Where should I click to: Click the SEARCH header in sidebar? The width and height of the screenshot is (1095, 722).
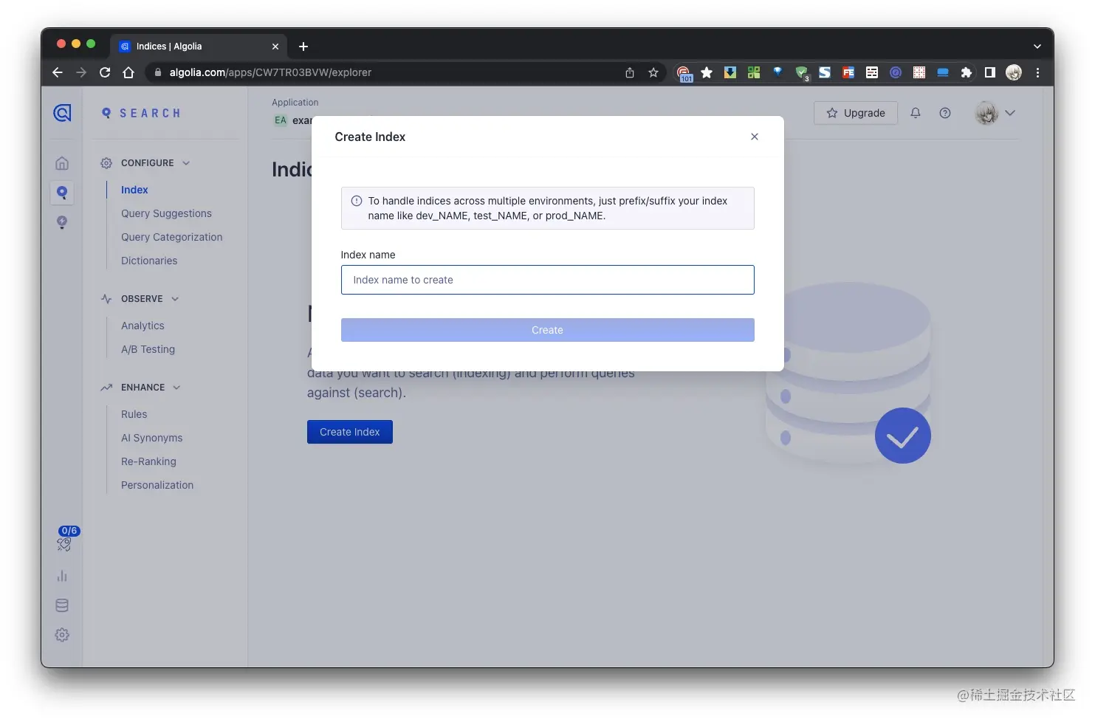click(x=141, y=113)
